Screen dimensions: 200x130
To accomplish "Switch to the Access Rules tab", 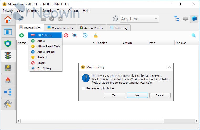I will click(x=30, y=28).
